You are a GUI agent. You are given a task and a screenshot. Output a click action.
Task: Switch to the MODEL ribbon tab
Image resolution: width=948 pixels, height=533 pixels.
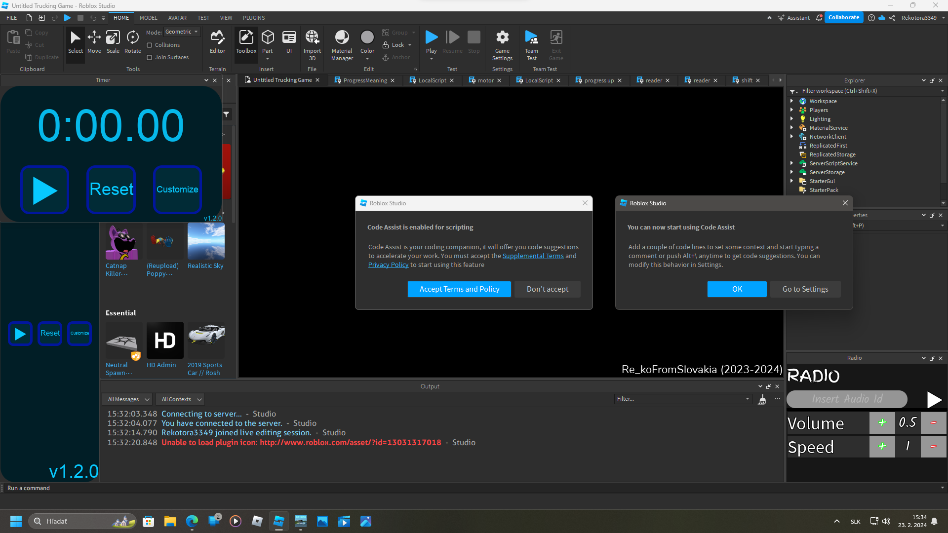pyautogui.click(x=148, y=18)
